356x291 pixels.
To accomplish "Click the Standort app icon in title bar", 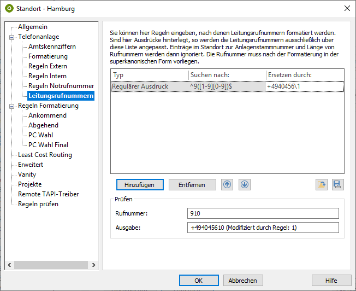I will click(9, 9).
